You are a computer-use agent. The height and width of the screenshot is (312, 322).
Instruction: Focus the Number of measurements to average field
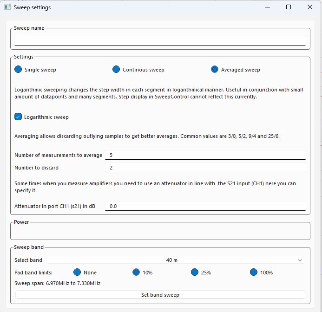point(205,155)
